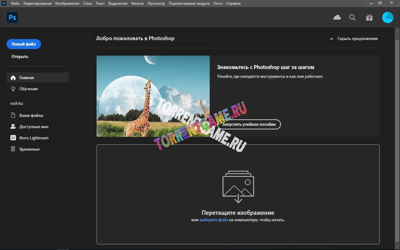Image resolution: width=400 pixels, height=250 pixels.
Task: Click the Photoshop logo in the header
Action: pos(12,17)
